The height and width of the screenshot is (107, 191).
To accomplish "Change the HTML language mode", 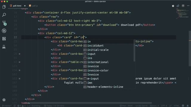I will point(176,106).
